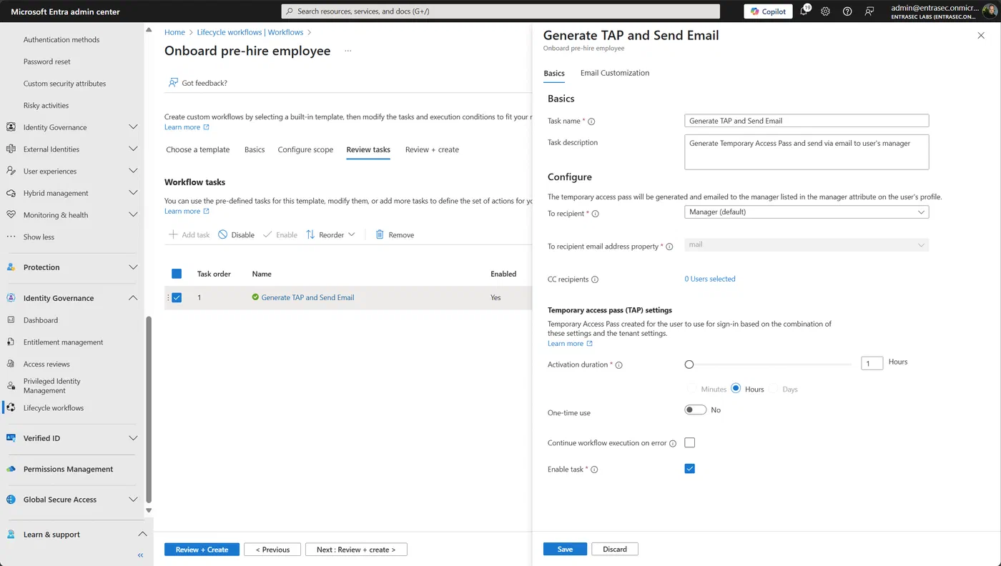
Task: Click the Disable task toolbar icon
Action: [223, 234]
